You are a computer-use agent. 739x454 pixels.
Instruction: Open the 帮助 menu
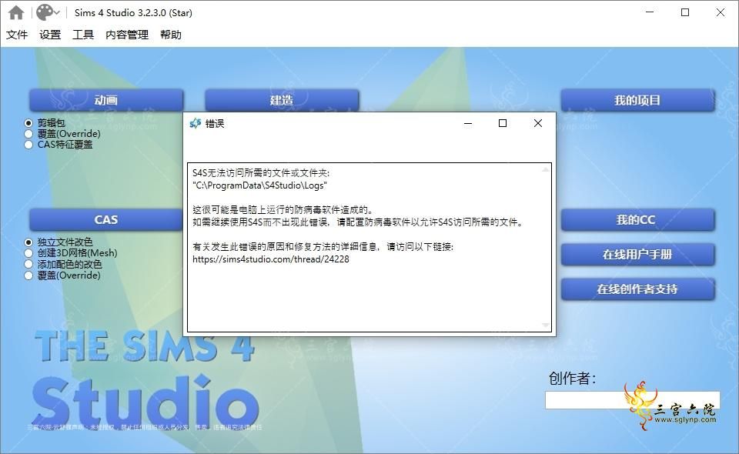tap(171, 35)
